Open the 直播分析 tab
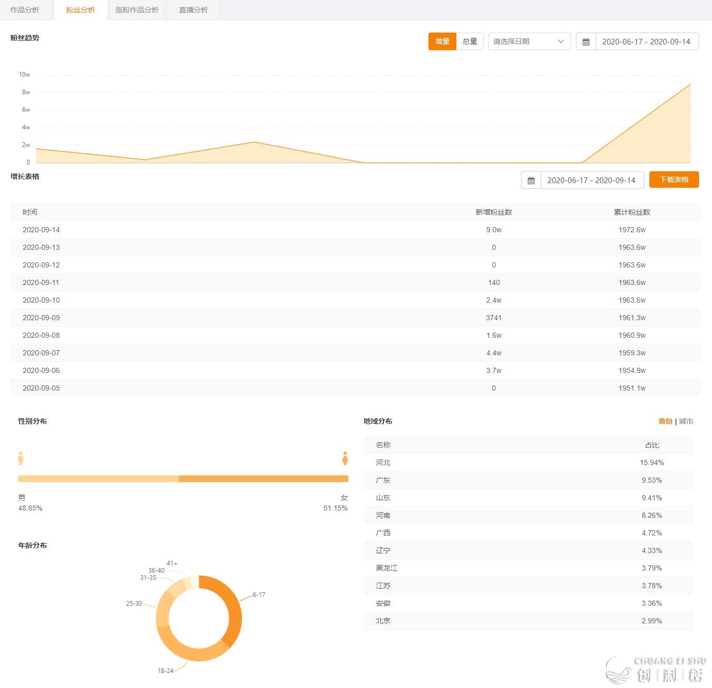Image resolution: width=712 pixels, height=688 pixels. coord(193,10)
